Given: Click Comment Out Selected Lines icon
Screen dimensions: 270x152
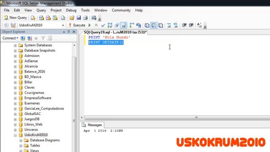Looking at the screenshot, I should pos(169,25).
